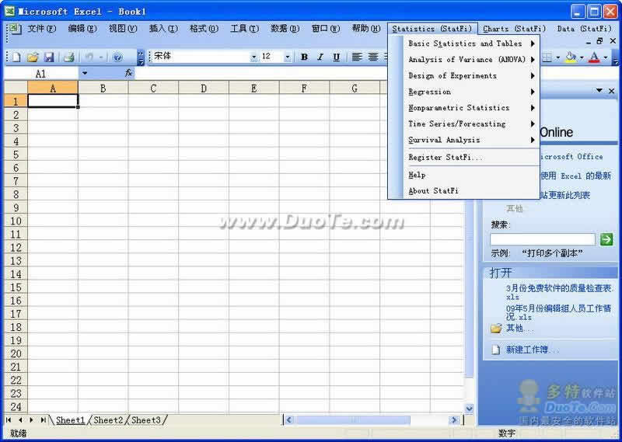
Task: Open the Undo history dropdown arrow
Action: 102,57
